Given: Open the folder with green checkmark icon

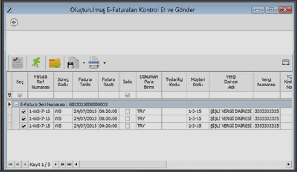Looking at the screenshot, I should 55,63.
